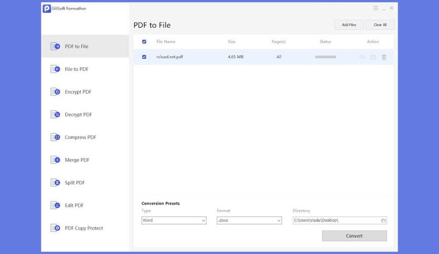The height and width of the screenshot is (254, 439).
Task: Click the Split PDF icon
Action: coord(55,183)
